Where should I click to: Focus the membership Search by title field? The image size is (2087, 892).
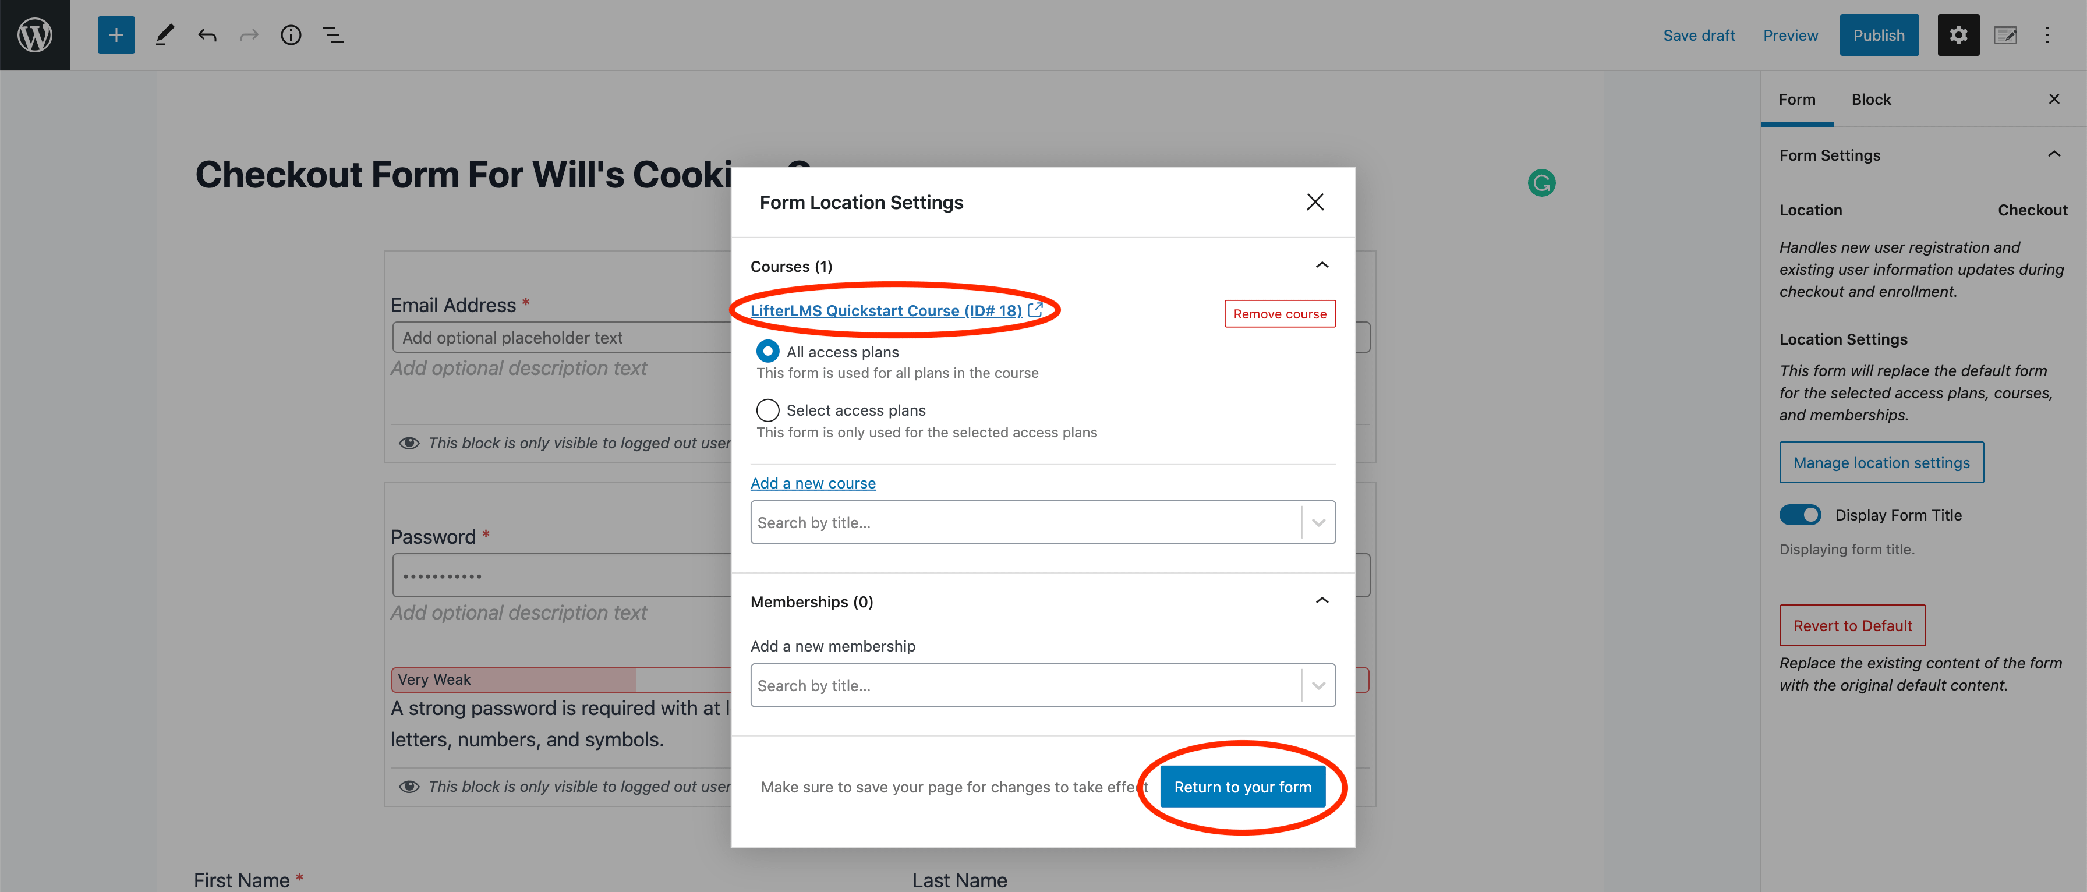[x=1025, y=685]
